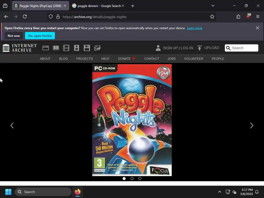This screenshot has height=198, width=264.
Task: Switch to the Peggle Nights (PopCap) tab
Action: 40,6
